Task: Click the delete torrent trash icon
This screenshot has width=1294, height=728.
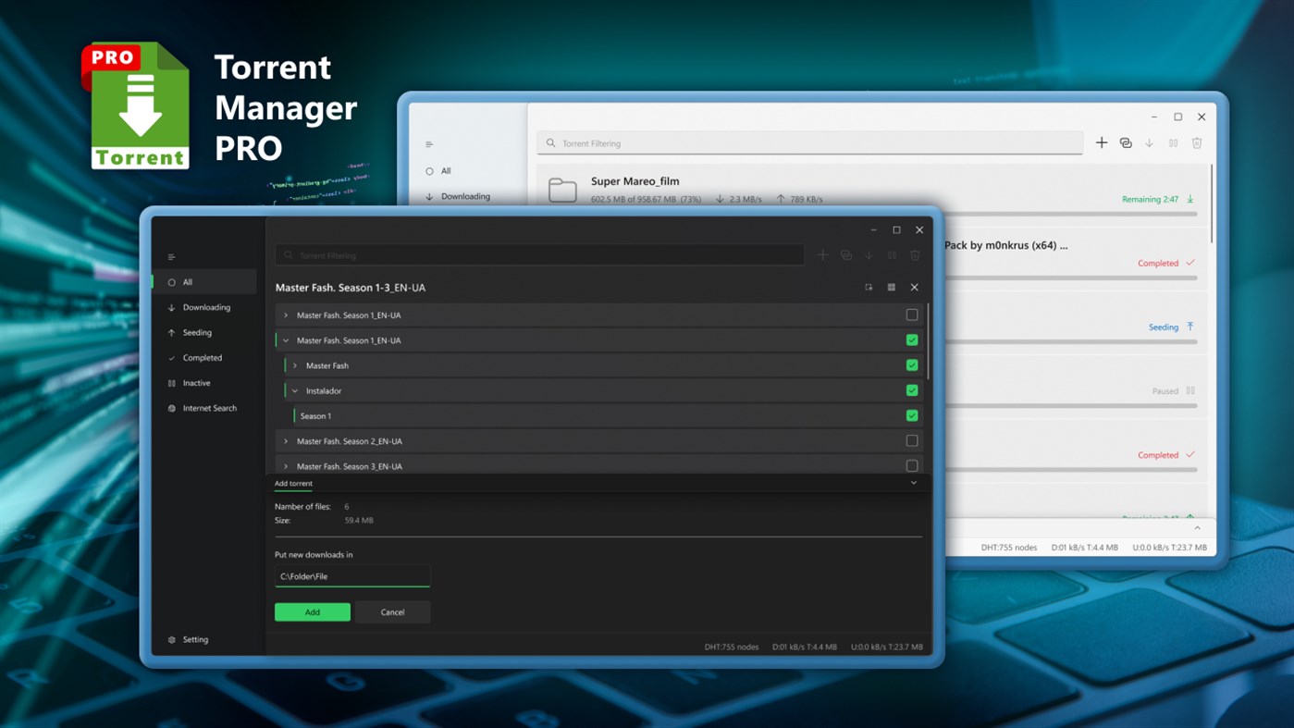Action: click(915, 255)
